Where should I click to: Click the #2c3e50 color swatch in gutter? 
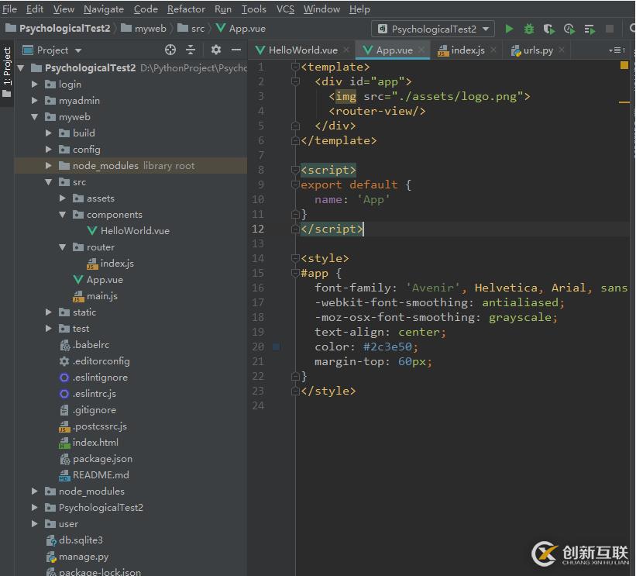click(x=276, y=347)
